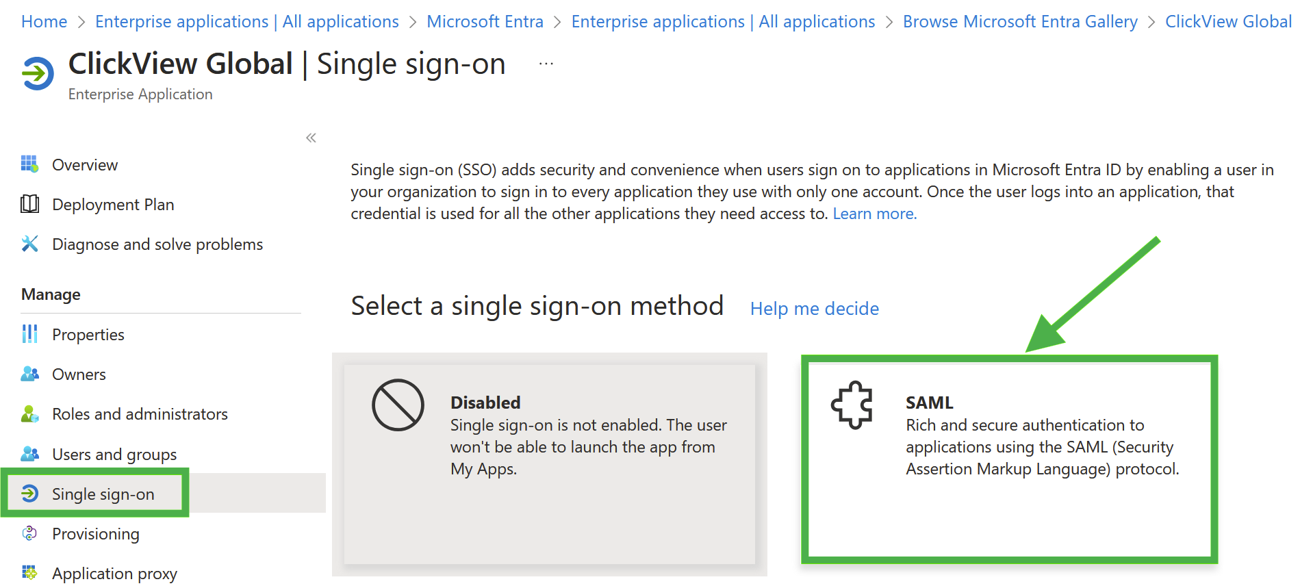Click the page title 'ClickView Global | Single sign-on'

point(287,64)
